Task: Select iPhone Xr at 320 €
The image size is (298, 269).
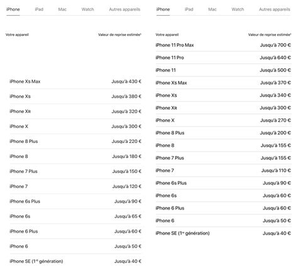Action: tap(75, 112)
